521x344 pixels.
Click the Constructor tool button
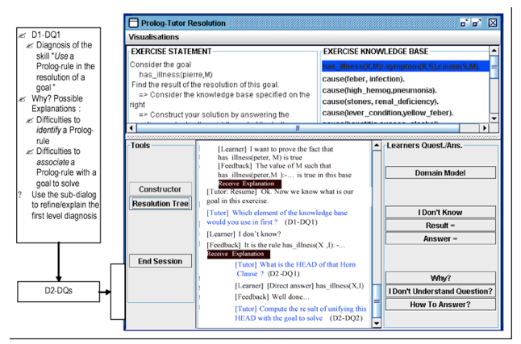pyautogui.click(x=160, y=189)
